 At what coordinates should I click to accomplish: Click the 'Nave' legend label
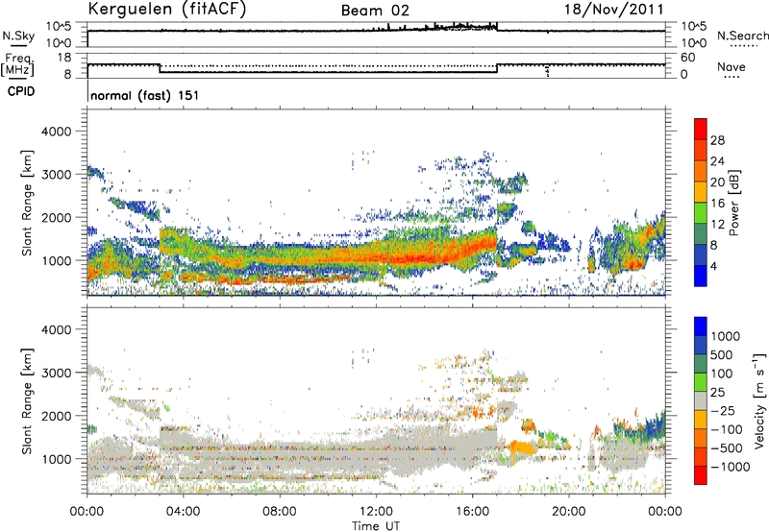point(732,67)
